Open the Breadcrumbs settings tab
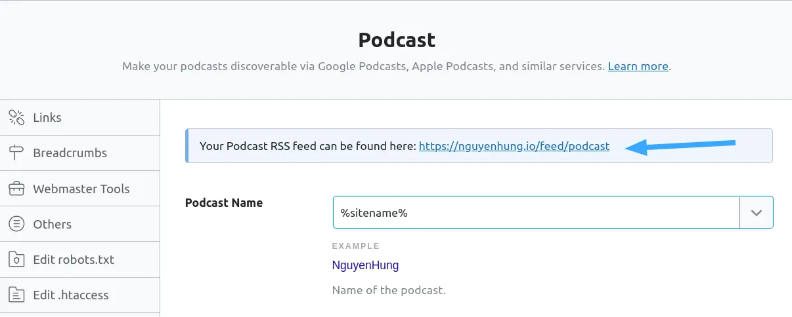The image size is (792, 317). click(79, 153)
